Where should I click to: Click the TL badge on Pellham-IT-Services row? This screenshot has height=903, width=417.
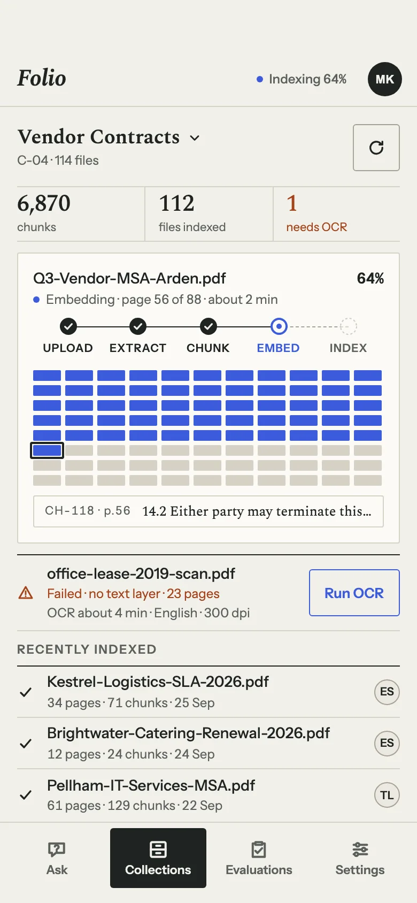(x=387, y=795)
